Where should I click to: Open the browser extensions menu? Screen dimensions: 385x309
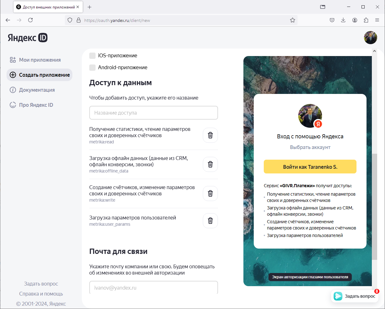pyautogui.click(x=366, y=20)
